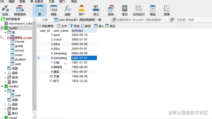The width and height of the screenshot is (212, 119).
Task: Collapse the mydb2 database node
Action: [2, 86]
